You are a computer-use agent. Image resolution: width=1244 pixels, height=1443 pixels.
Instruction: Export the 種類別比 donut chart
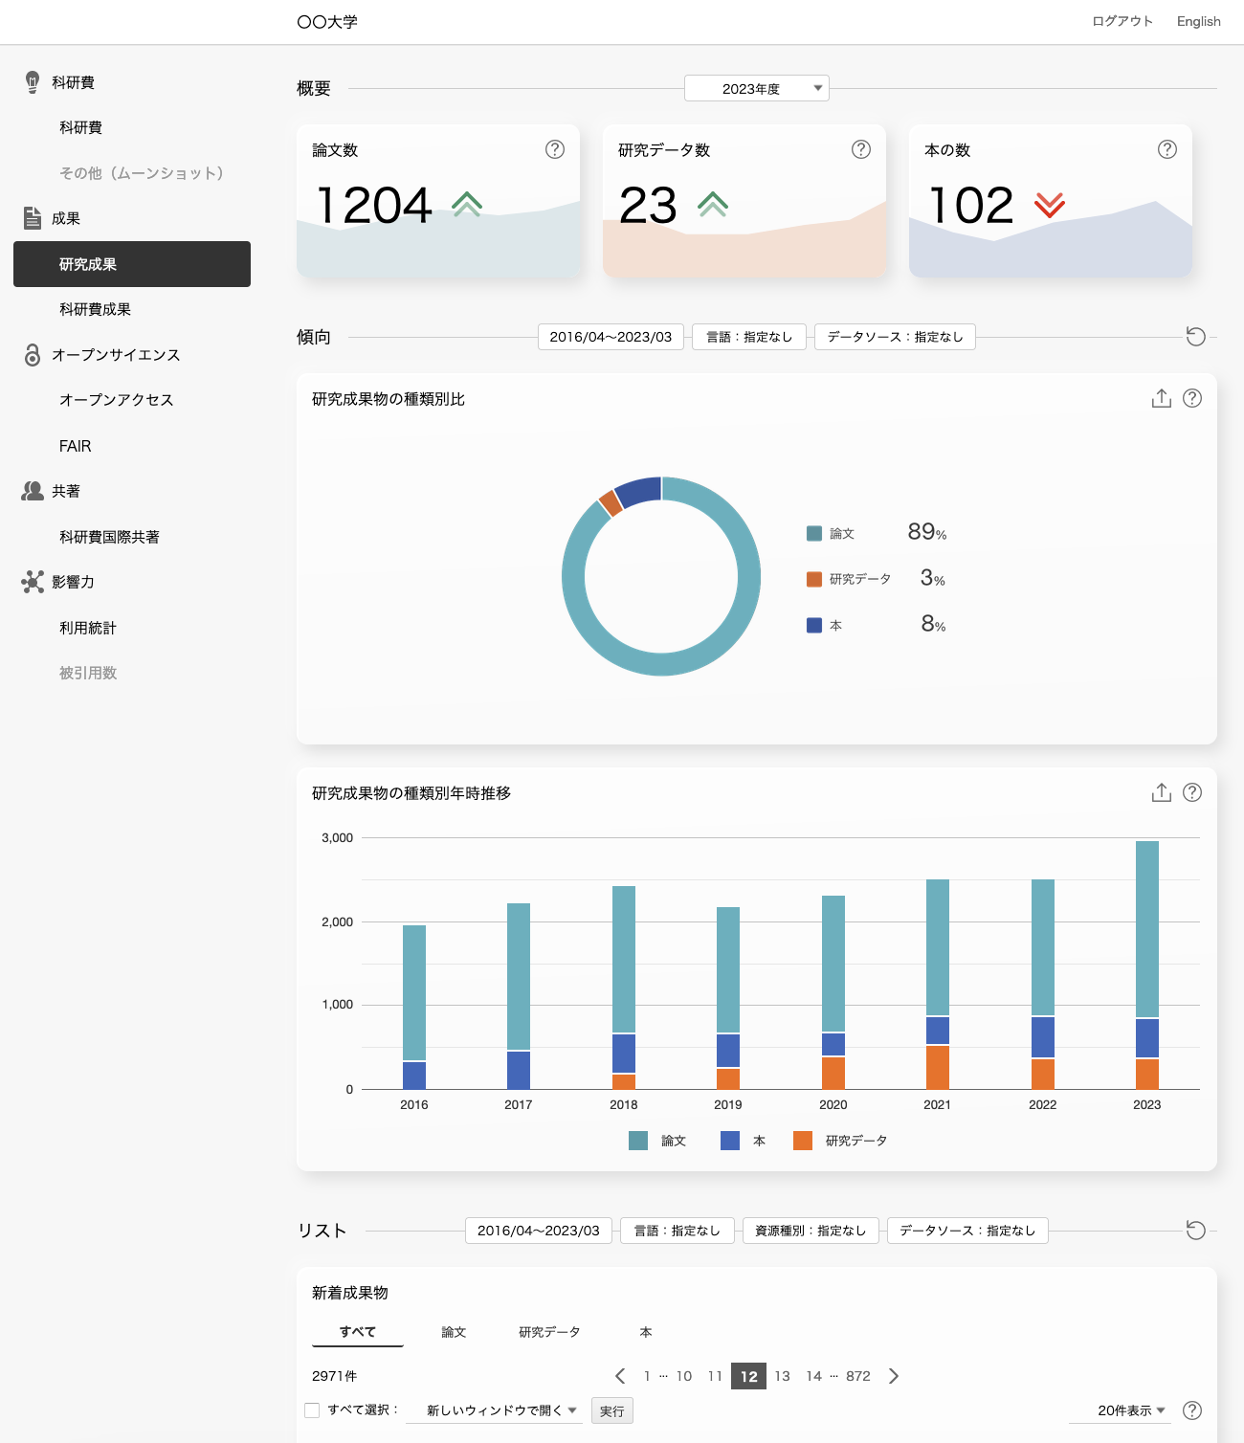[x=1161, y=398]
